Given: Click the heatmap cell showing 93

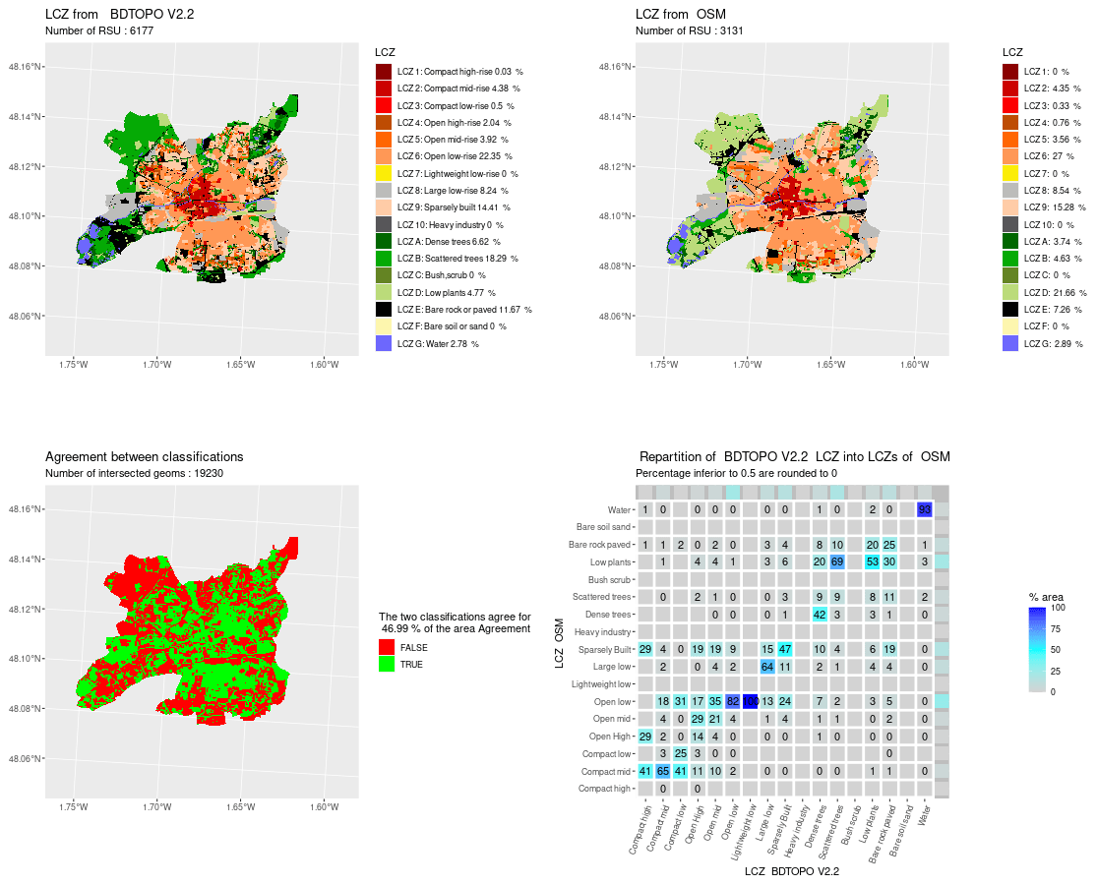Looking at the screenshot, I should 924,509.
